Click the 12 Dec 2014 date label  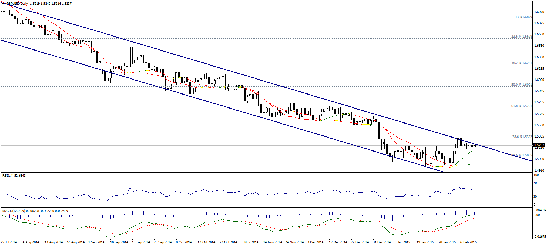[x=338, y=242]
